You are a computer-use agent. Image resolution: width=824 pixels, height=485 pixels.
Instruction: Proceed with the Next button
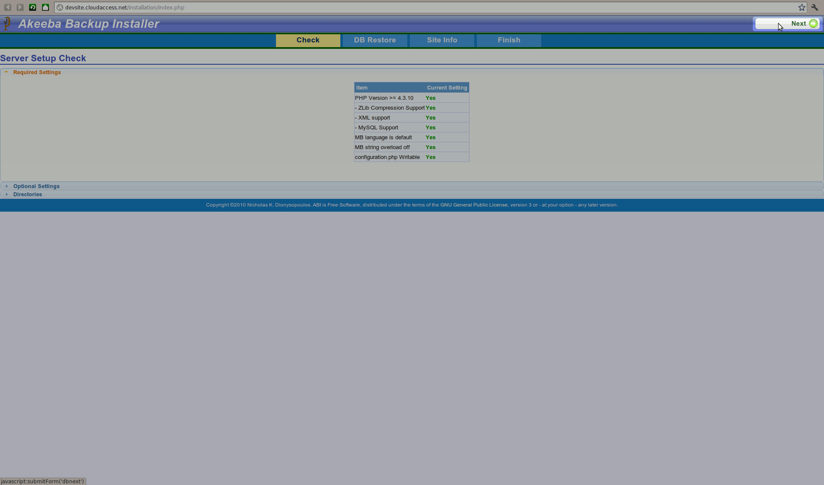pos(788,24)
